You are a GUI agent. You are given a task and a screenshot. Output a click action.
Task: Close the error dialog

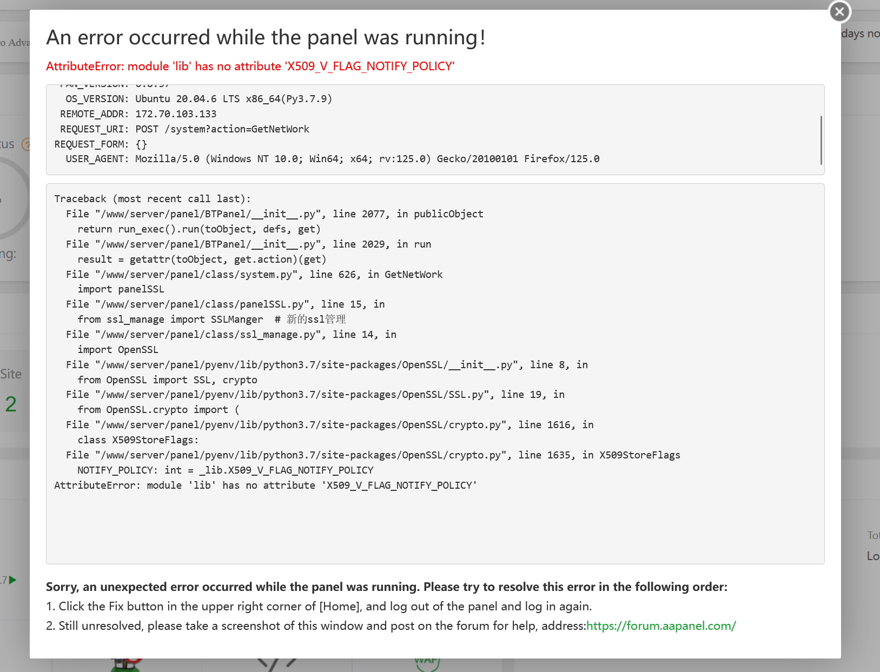tap(839, 11)
